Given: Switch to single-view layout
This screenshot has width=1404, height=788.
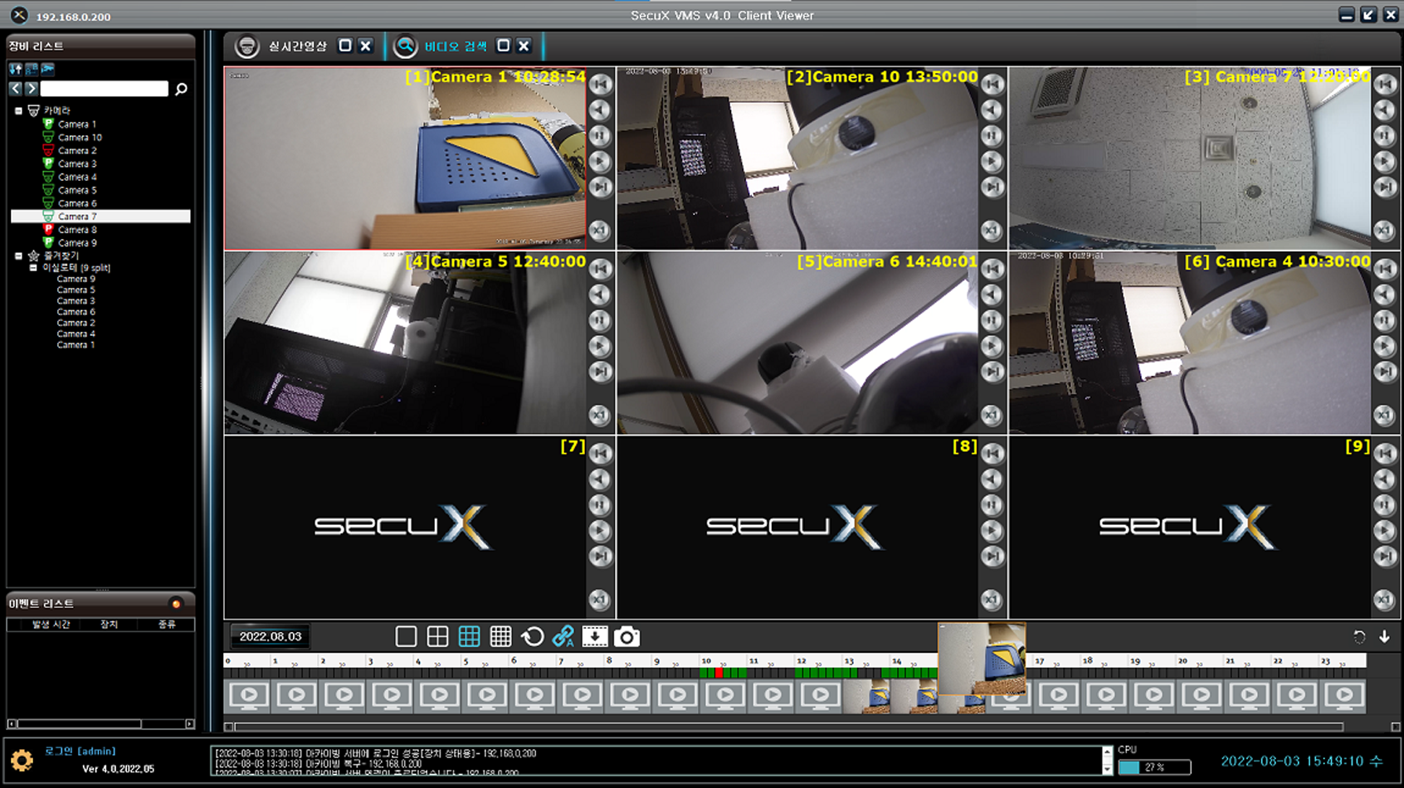Looking at the screenshot, I should pyautogui.click(x=406, y=637).
